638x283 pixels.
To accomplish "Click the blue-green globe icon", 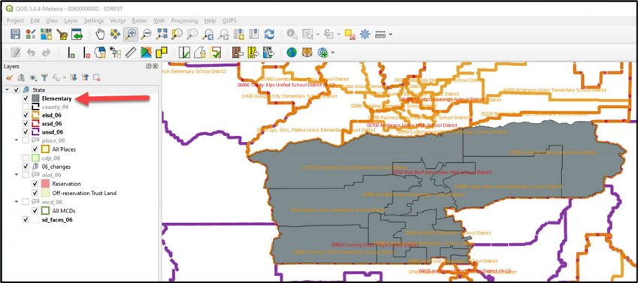I will point(292,53).
